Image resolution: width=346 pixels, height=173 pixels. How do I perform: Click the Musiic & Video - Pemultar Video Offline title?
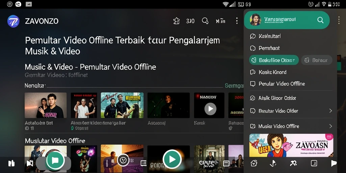[x=90, y=67]
